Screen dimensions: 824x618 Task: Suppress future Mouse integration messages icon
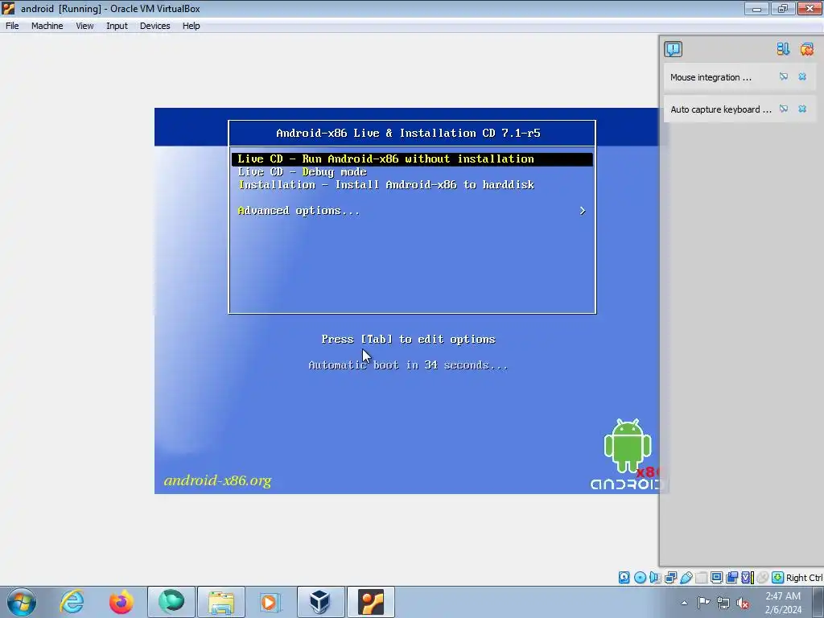(784, 76)
